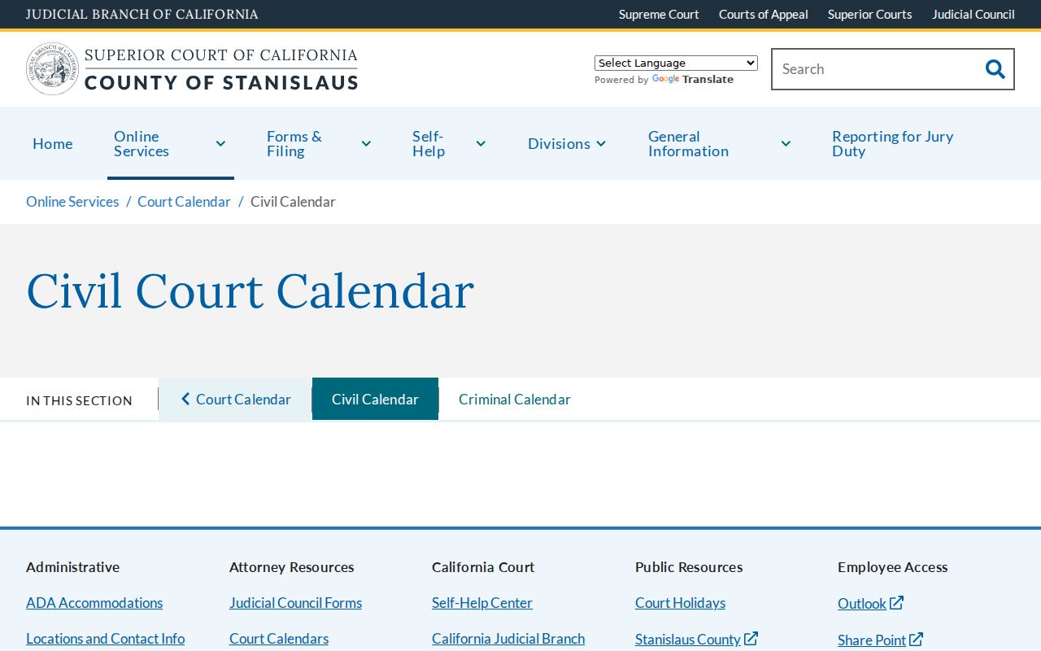
Task: Open the Judicial Council link
Action: 973,14
